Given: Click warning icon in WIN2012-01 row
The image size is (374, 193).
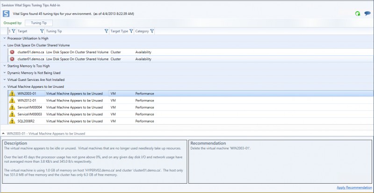Looking at the screenshot, I should (x=12, y=100).
